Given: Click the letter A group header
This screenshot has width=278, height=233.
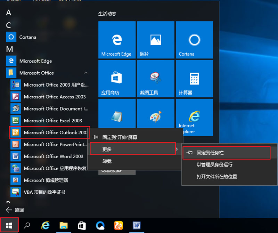Looking at the screenshot, I should pos(8,13).
